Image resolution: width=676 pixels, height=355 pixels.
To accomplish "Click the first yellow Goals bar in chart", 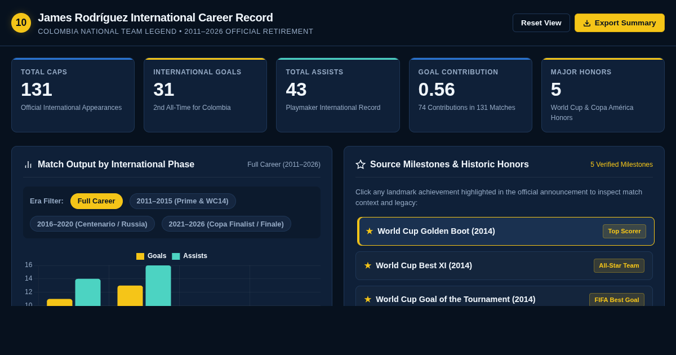I will tap(60, 303).
